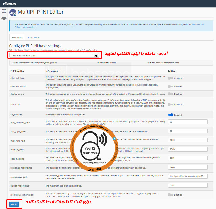Click the session.save_path directive name
The image size is (216, 209).
[x=19, y=177]
